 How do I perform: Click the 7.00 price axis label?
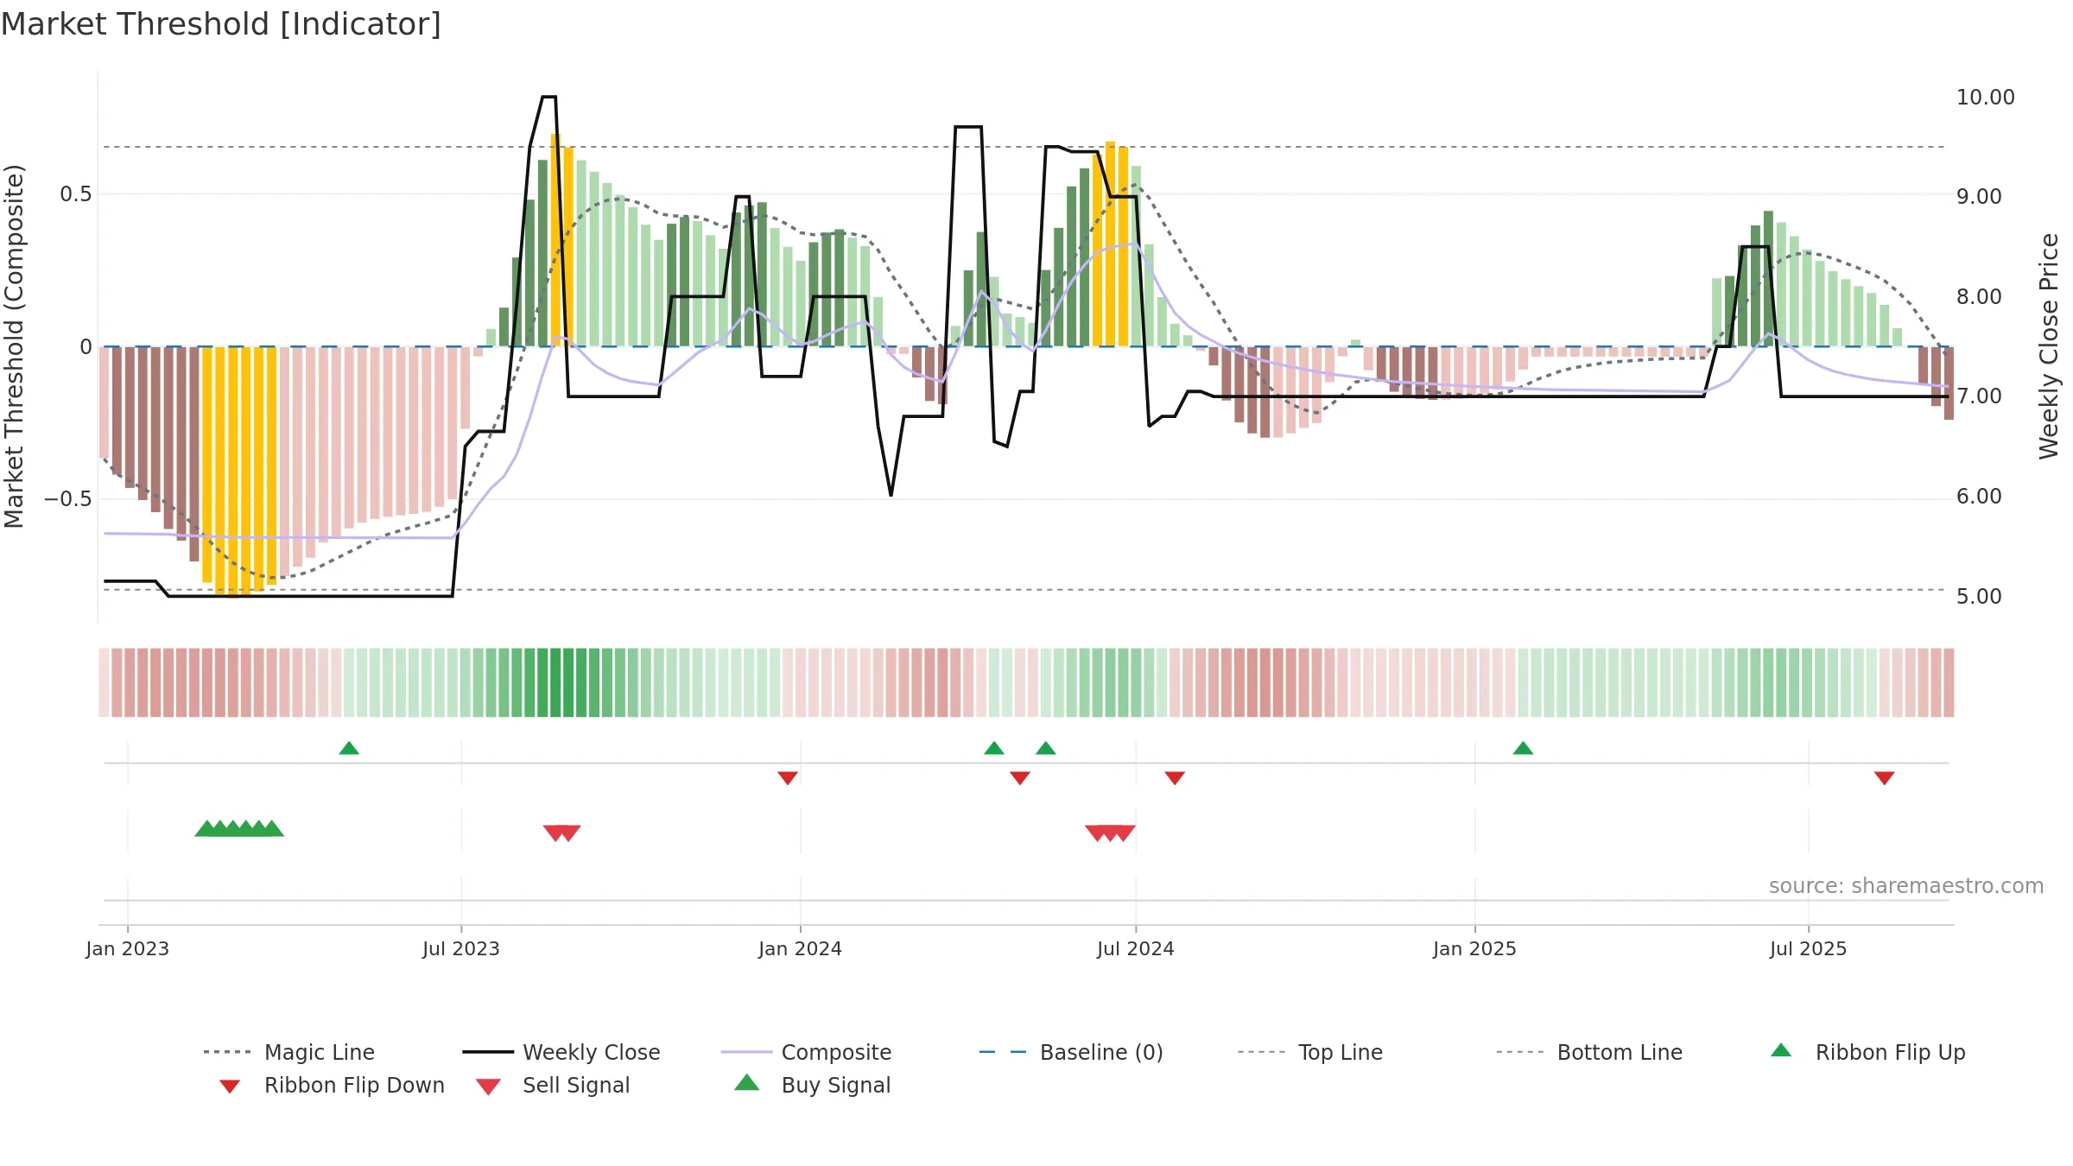pos(1979,396)
